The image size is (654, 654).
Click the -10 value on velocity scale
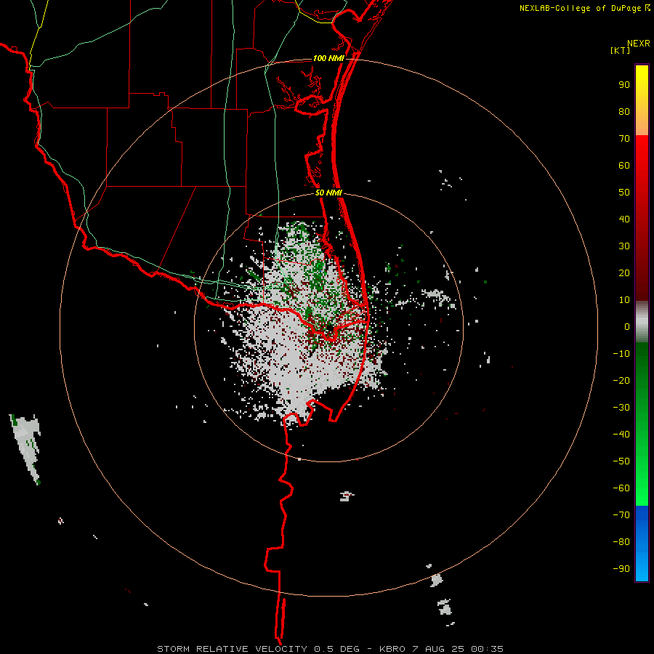tap(621, 354)
